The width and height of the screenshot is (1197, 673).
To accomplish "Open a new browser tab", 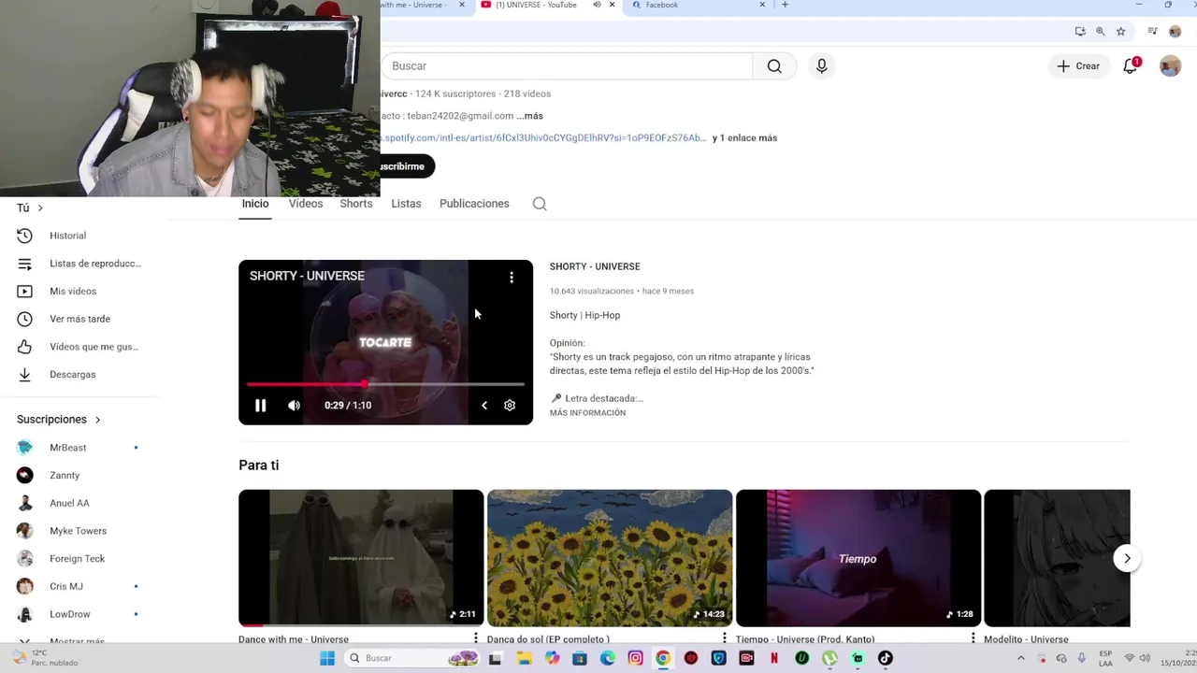I will click(x=785, y=5).
